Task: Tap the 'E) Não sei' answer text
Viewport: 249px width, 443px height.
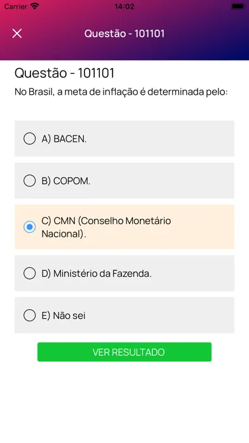Action: point(64,316)
